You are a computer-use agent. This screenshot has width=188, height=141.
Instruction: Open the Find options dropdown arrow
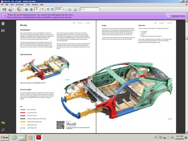click(100, 9)
